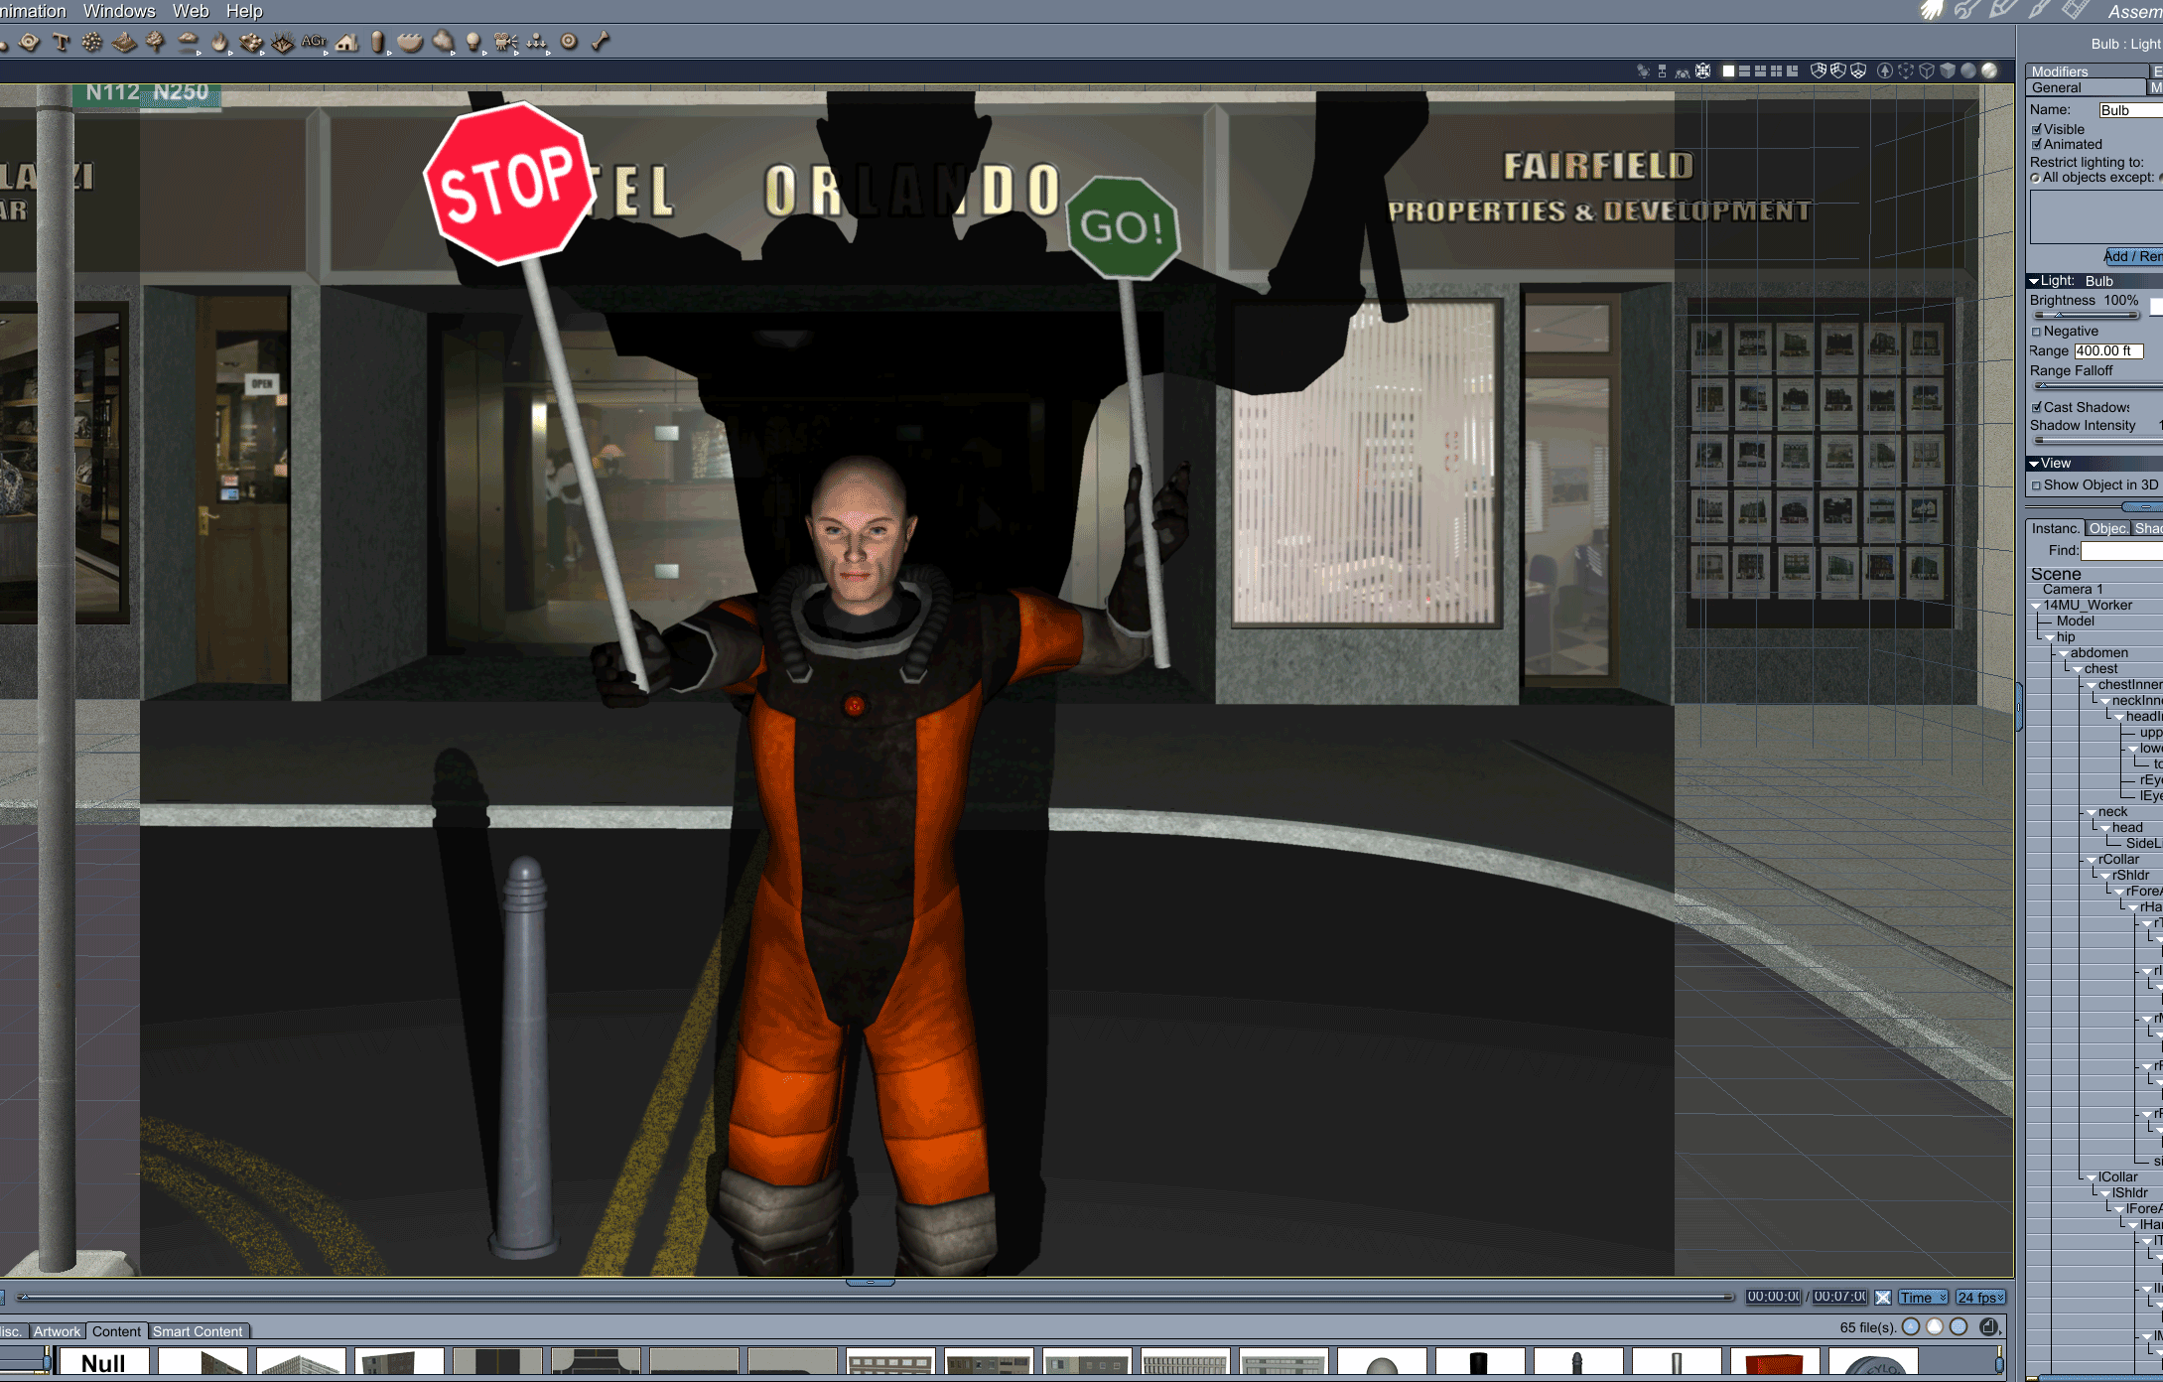Toggle Cast Shadows checkbox
The width and height of the screenshot is (2163, 1382).
(x=2037, y=407)
